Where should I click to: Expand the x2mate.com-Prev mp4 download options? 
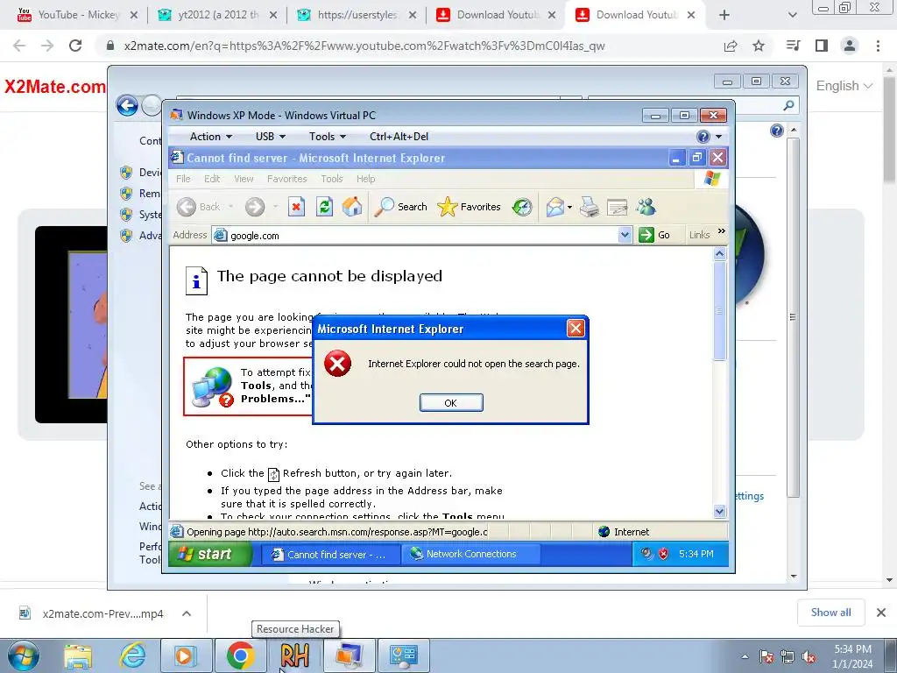187,613
